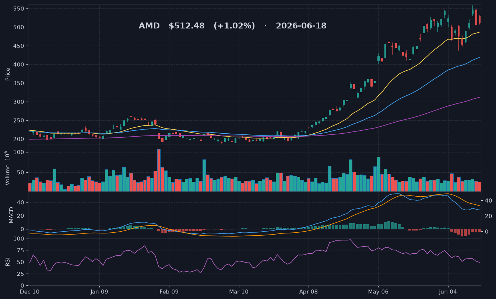Click the 100 tick on the Volume axis
This screenshot has width=496, height=299.
[x=19, y=152]
